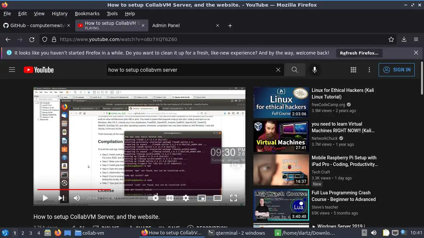The image size is (424, 238).
Task: Focus the URL address bar
Action: tap(222, 39)
